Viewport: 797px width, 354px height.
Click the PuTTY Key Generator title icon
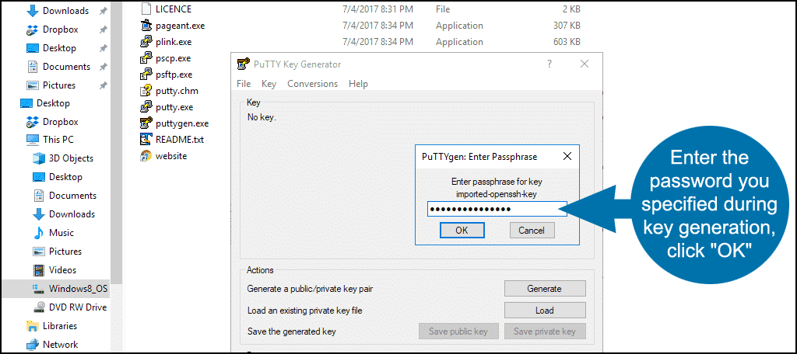click(244, 64)
